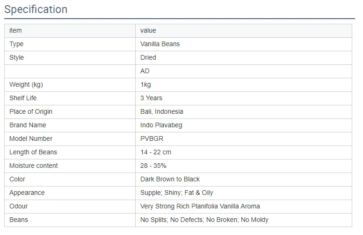Image resolution: width=363 pixels, height=235 pixels.
Task: Select the '28 - 35%' moisture value
Action: [x=153, y=166]
